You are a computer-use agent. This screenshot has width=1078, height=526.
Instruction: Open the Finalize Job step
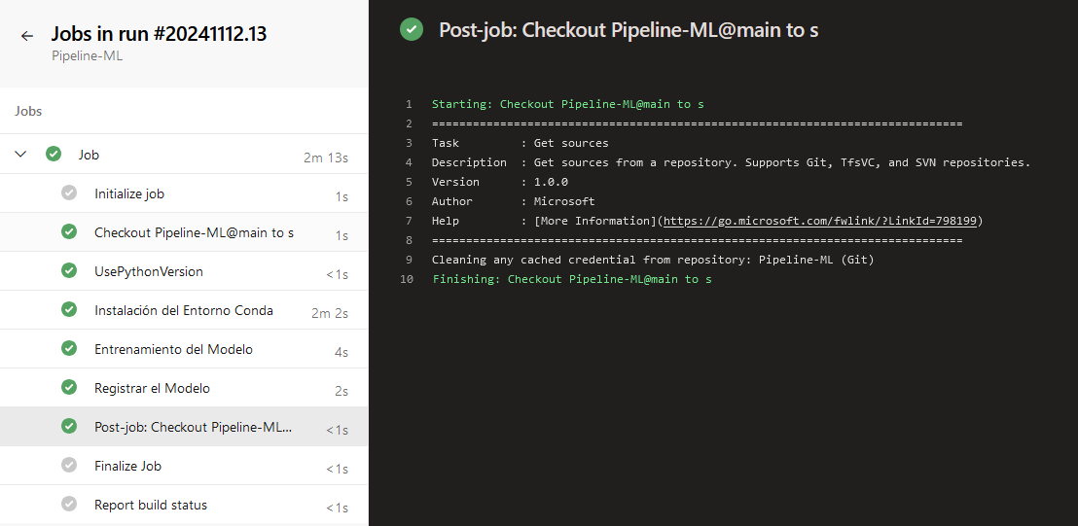[x=127, y=466]
